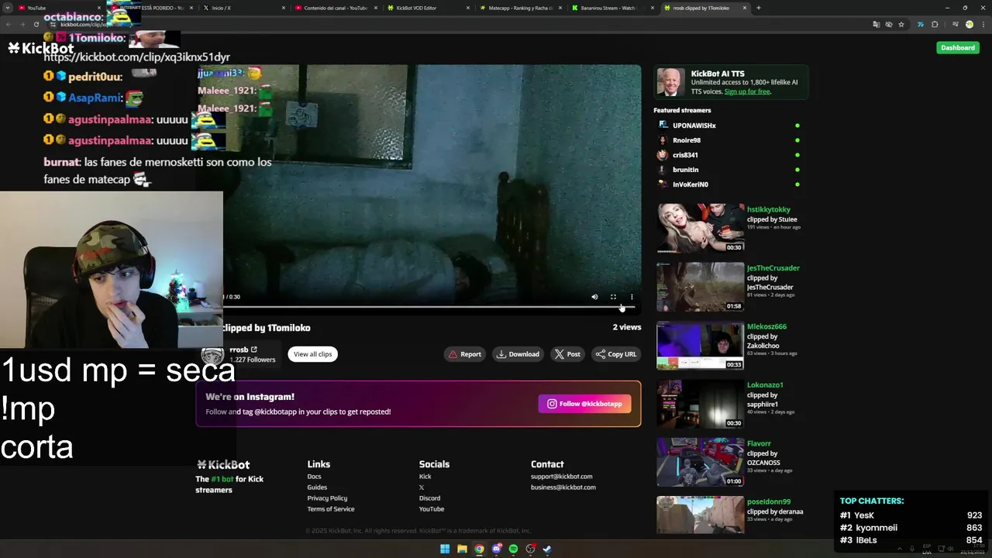The height and width of the screenshot is (558, 992).
Task: Open the Docs footer link
Action: pos(314,477)
